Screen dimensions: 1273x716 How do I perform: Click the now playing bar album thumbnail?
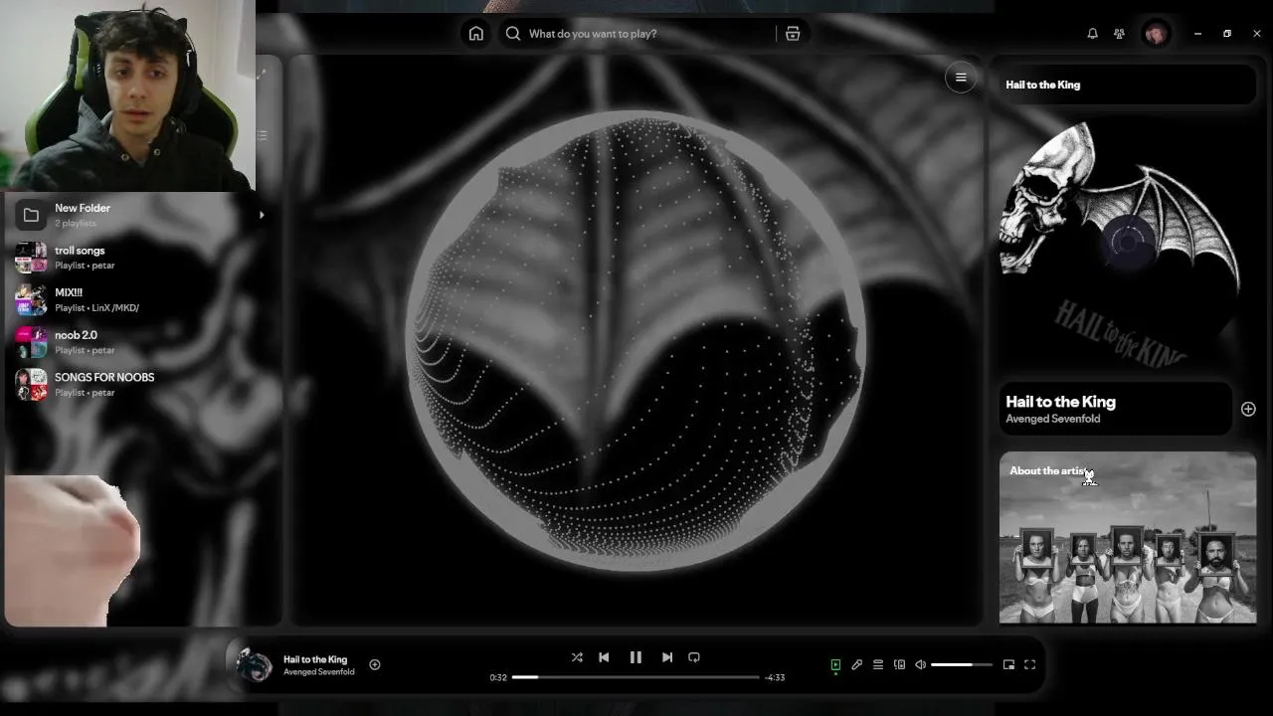(254, 665)
